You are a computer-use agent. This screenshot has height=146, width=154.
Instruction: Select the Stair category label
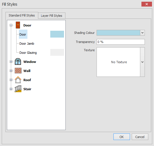point(27,89)
